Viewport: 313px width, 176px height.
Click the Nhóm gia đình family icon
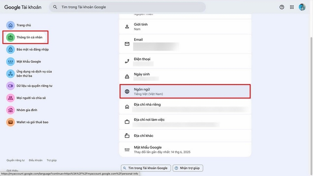[x=11, y=110]
